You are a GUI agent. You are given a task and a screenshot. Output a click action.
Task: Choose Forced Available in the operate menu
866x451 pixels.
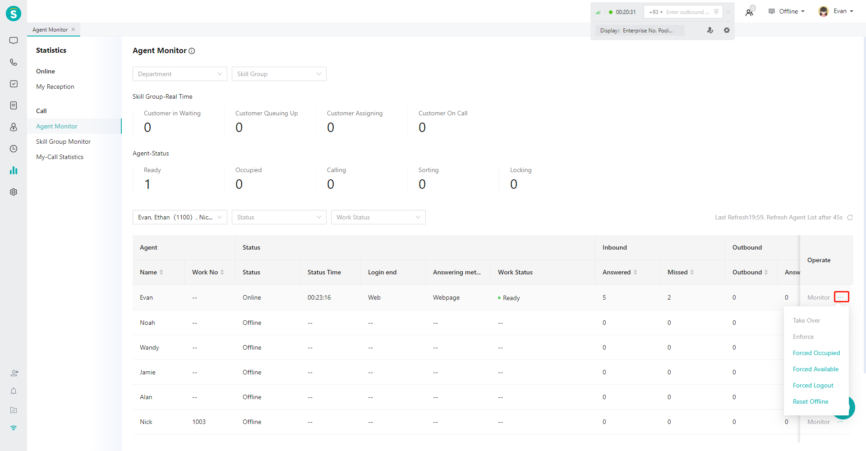(815, 369)
